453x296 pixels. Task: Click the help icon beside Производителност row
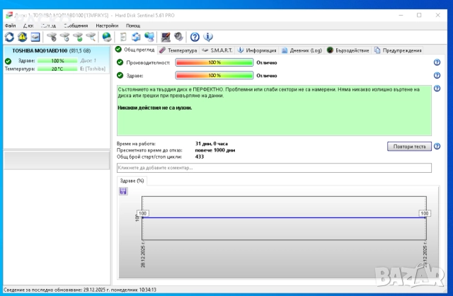(x=437, y=63)
